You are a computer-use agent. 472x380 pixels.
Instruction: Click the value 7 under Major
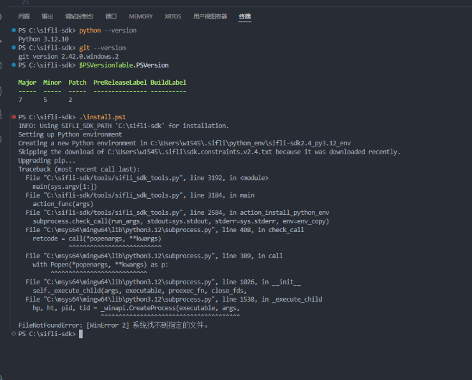point(20,100)
